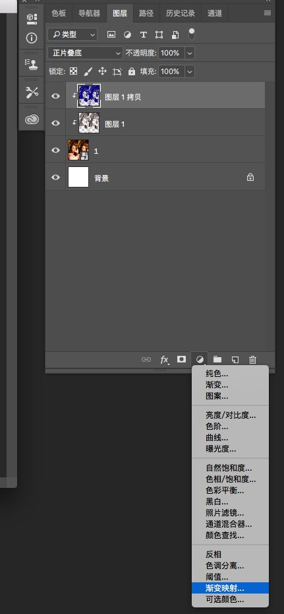This screenshot has width=284, height=614.
Task: Choose 色相/饱和度... menu item
Action: tap(230, 479)
